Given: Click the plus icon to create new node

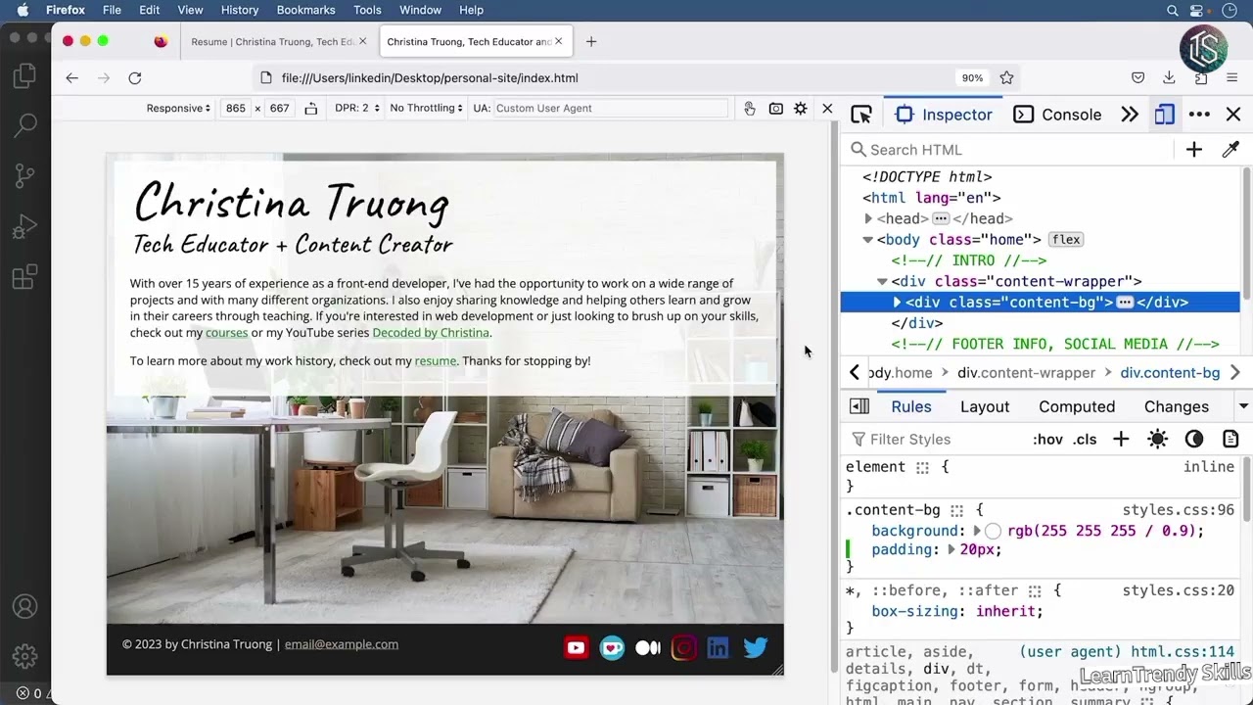Looking at the screenshot, I should [1194, 150].
